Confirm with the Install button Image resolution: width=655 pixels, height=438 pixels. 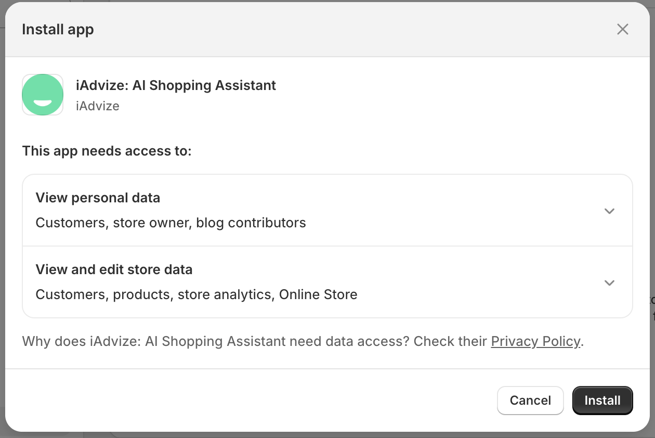(x=602, y=400)
